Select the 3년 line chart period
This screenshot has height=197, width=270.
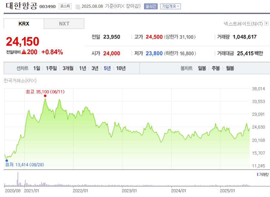pos(95,68)
